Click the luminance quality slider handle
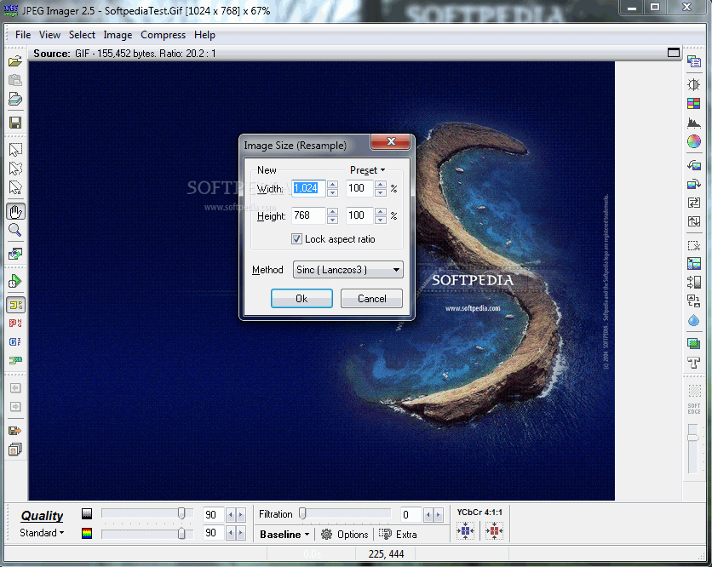Viewport: 712px width, 567px height. [x=181, y=513]
